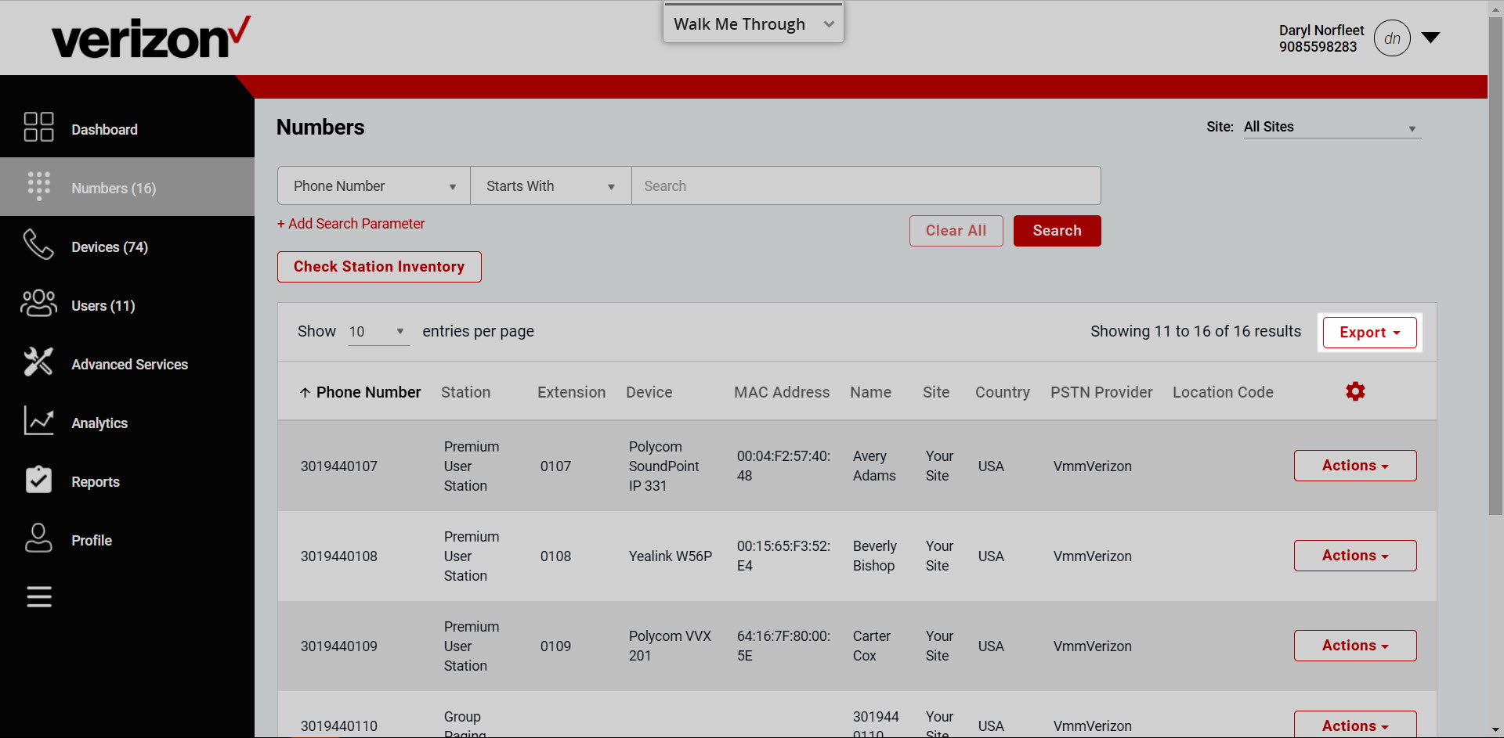The width and height of the screenshot is (1504, 738).
Task: Click the PSTN Provider column header
Action: tap(1101, 392)
